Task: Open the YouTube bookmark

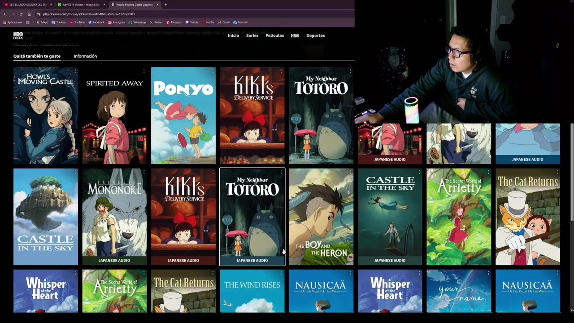Action: click(x=77, y=22)
